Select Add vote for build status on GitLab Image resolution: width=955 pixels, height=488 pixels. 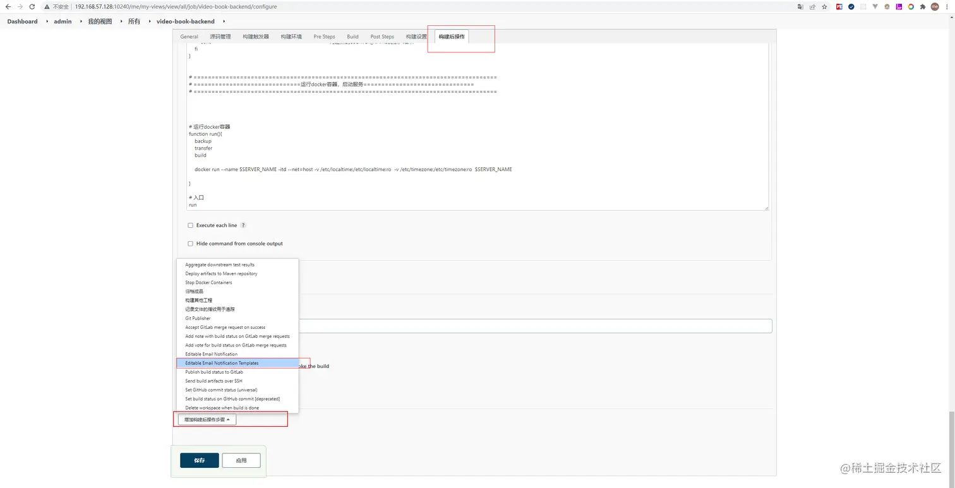pyautogui.click(x=237, y=345)
